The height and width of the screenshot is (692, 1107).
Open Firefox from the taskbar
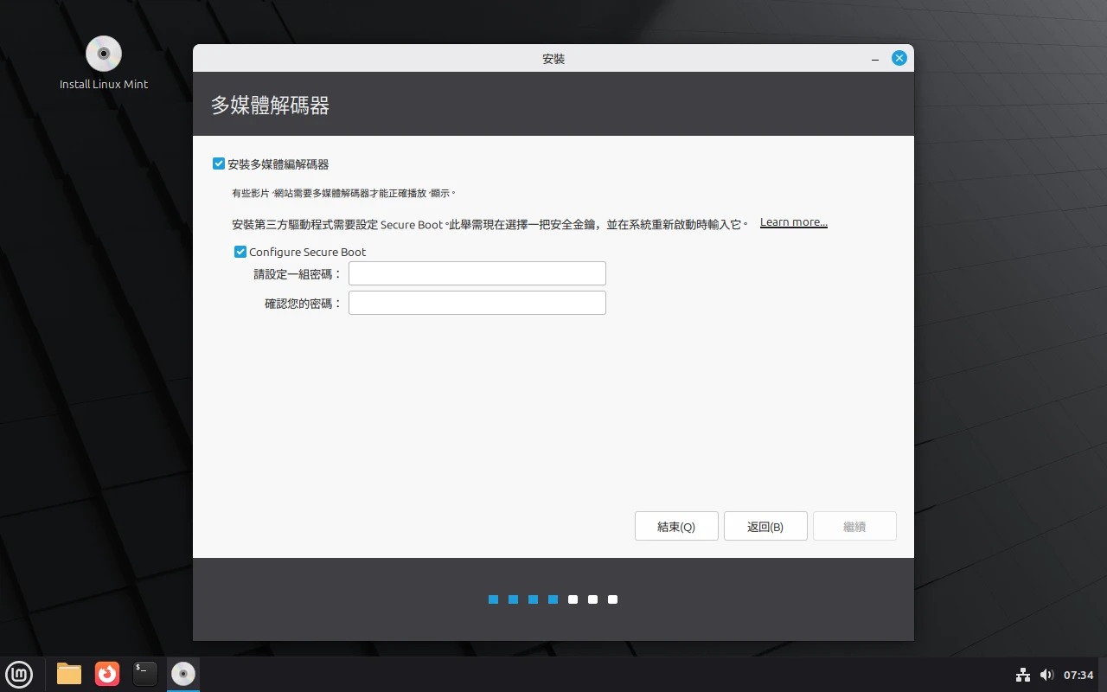106,674
